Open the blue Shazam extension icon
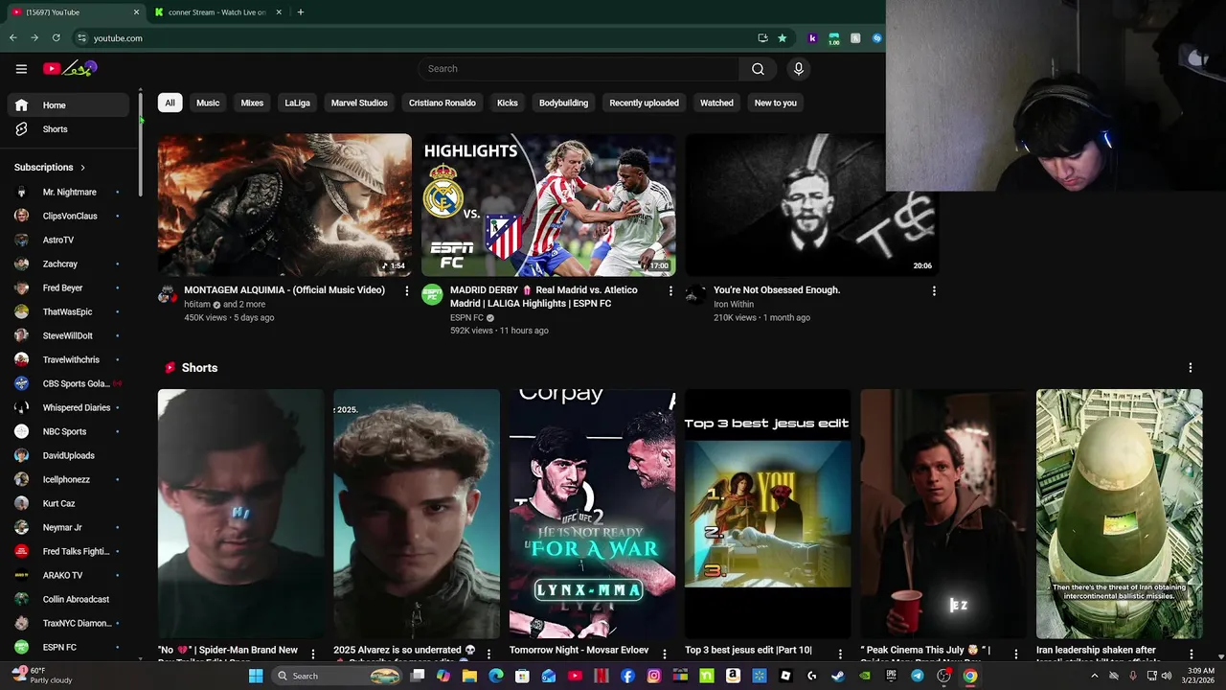The height and width of the screenshot is (690, 1226). click(876, 38)
